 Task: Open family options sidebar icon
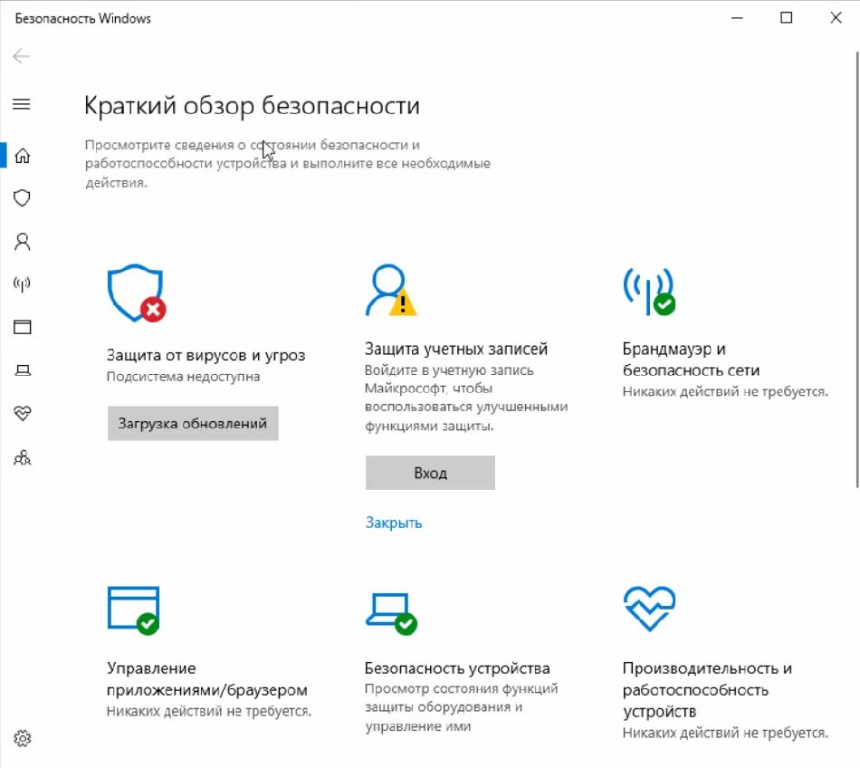click(x=22, y=457)
